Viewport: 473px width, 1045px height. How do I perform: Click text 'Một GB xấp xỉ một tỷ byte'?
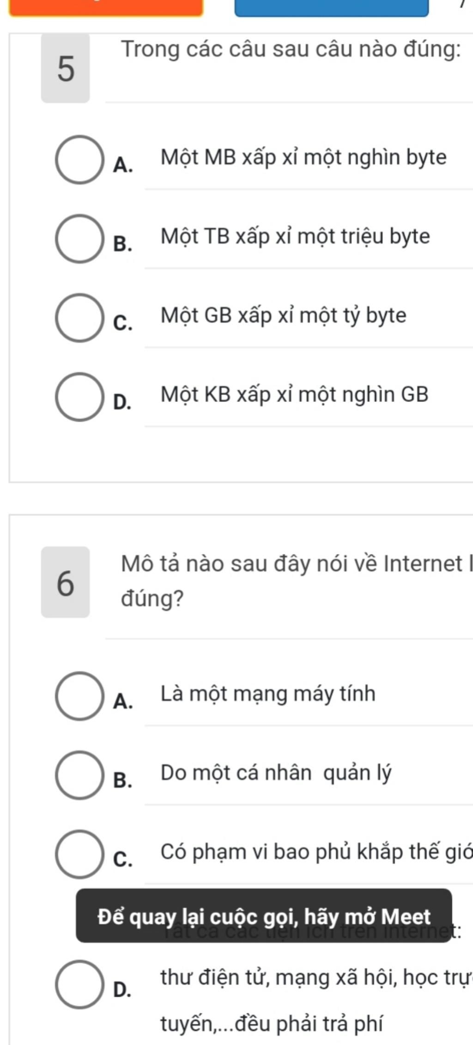pyautogui.click(x=284, y=316)
